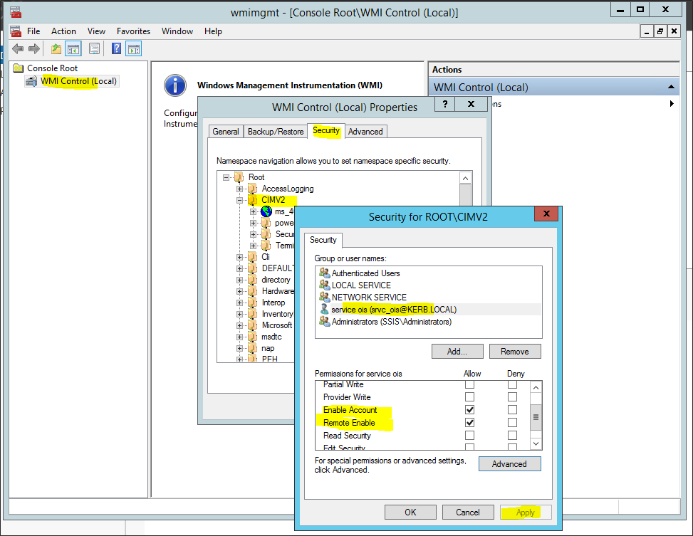This screenshot has height=536, width=693.
Task: Check Deny for Enable Account
Action: (x=512, y=409)
